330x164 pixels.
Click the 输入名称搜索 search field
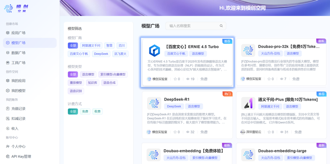(193, 26)
